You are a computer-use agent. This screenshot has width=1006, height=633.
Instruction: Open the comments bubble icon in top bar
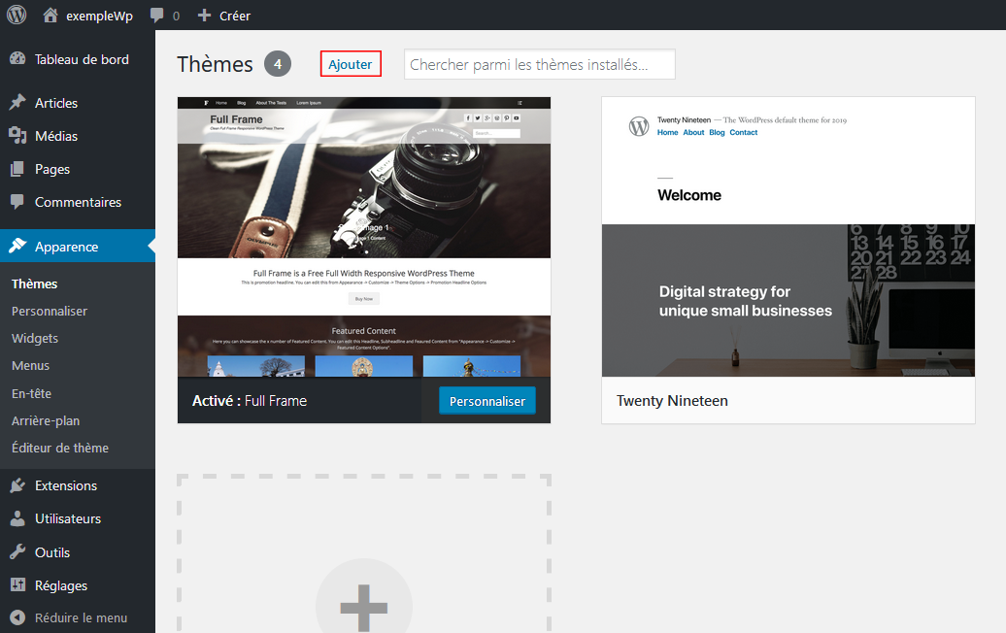[156, 16]
